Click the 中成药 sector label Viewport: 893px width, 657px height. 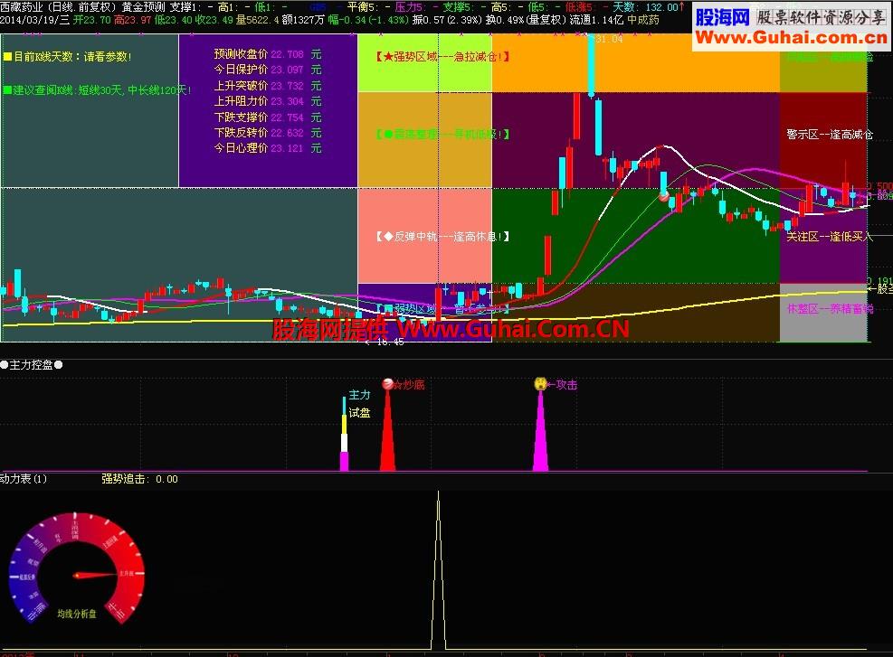click(643, 20)
